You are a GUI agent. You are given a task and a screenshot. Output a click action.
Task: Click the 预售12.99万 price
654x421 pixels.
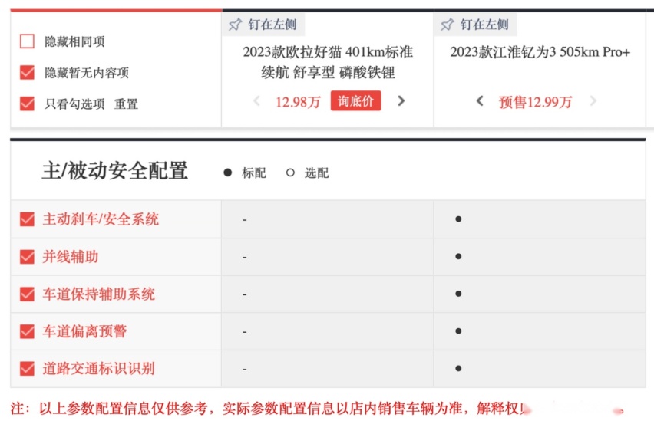tap(535, 102)
